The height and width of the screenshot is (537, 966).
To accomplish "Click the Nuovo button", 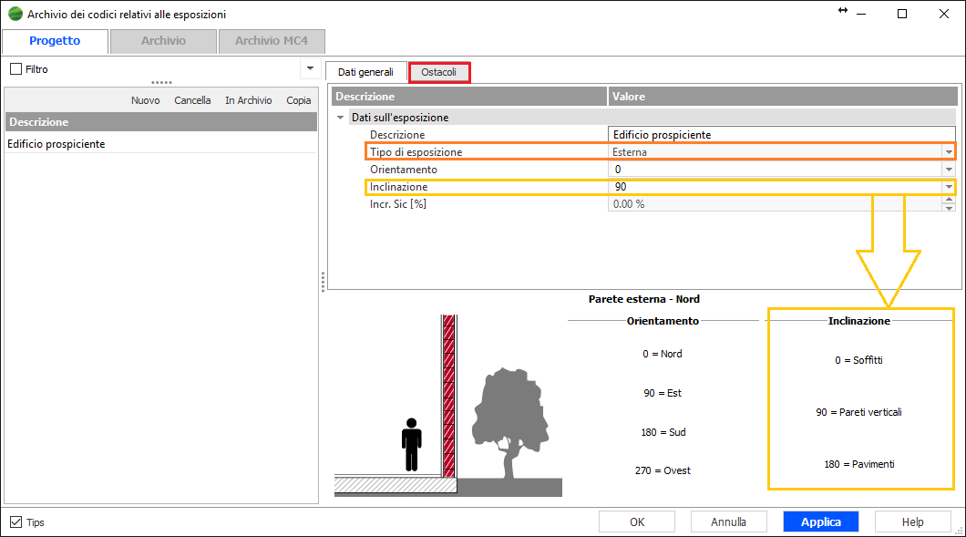I will [145, 100].
